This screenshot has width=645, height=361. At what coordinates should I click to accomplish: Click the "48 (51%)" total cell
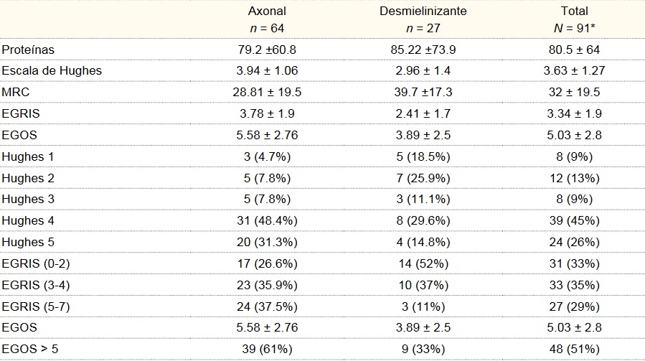(574, 350)
